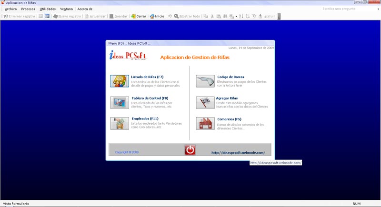Open the Empleados module icon
This screenshot has height=207, width=381.
click(x=120, y=123)
